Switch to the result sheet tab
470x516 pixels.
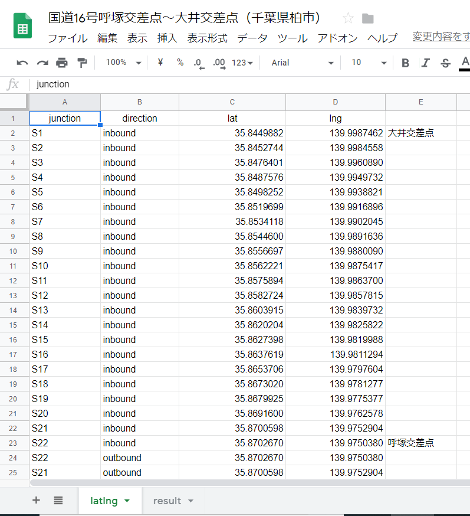(x=173, y=501)
